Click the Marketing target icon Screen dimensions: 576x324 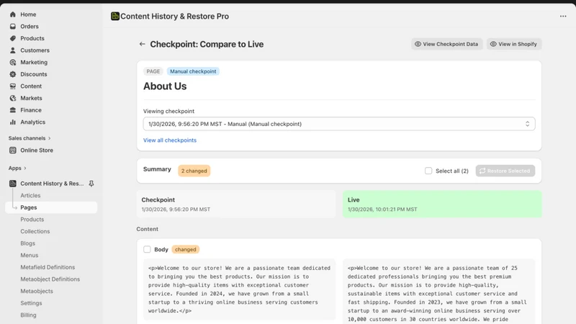(13, 62)
